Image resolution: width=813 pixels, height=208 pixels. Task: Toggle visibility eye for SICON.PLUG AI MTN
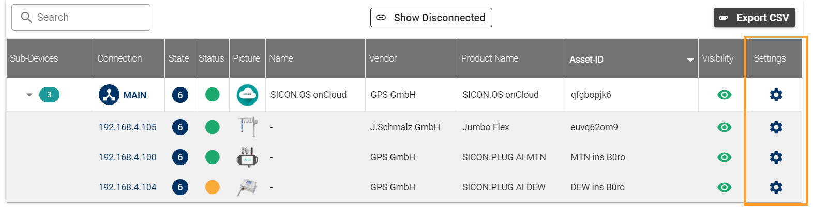(x=724, y=157)
